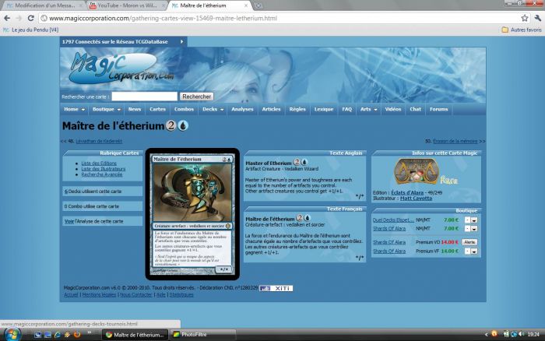Switch to Modification d'un Message tab
Viewport: 545px width, 341px height.
[x=44, y=5]
